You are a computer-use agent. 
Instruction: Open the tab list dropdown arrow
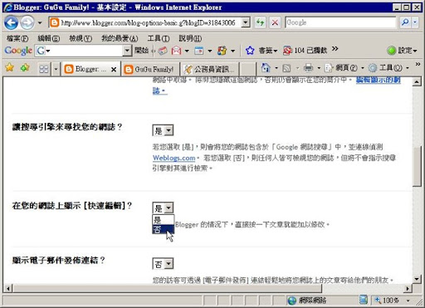[x=56, y=69]
